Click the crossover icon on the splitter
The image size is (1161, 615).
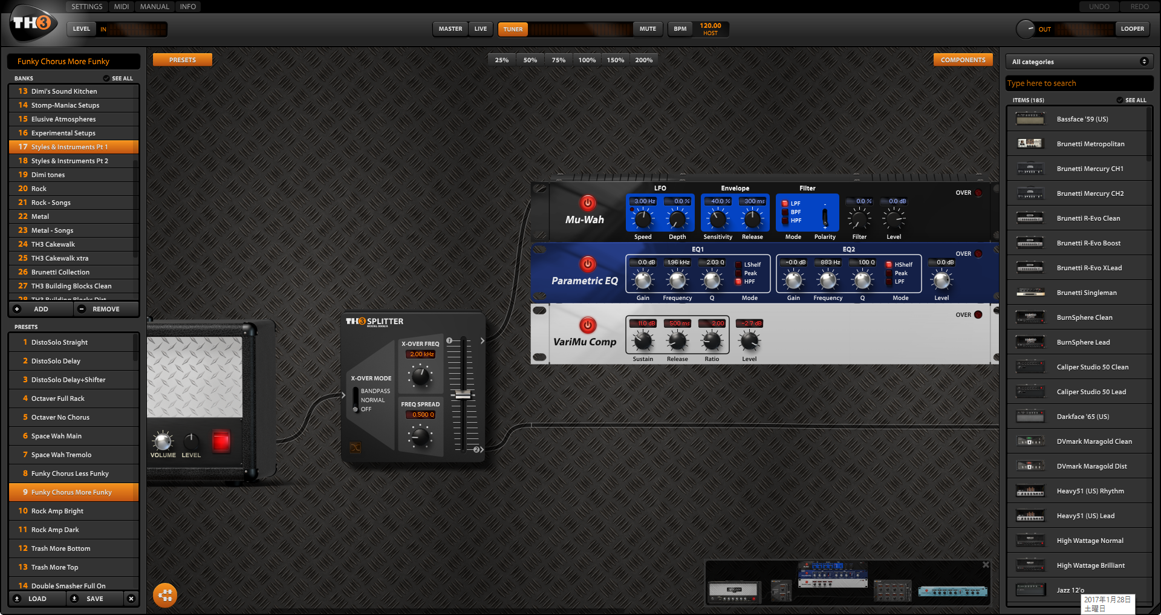[x=356, y=447]
